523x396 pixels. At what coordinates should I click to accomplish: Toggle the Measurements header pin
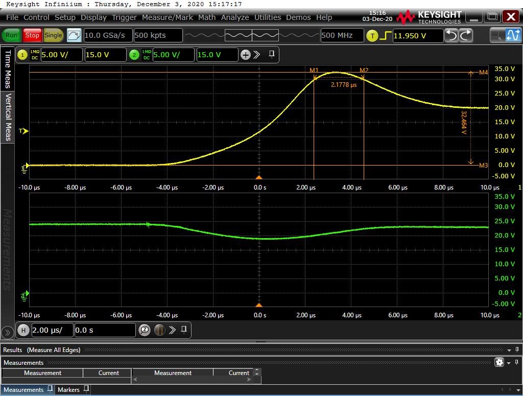[x=516, y=362]
